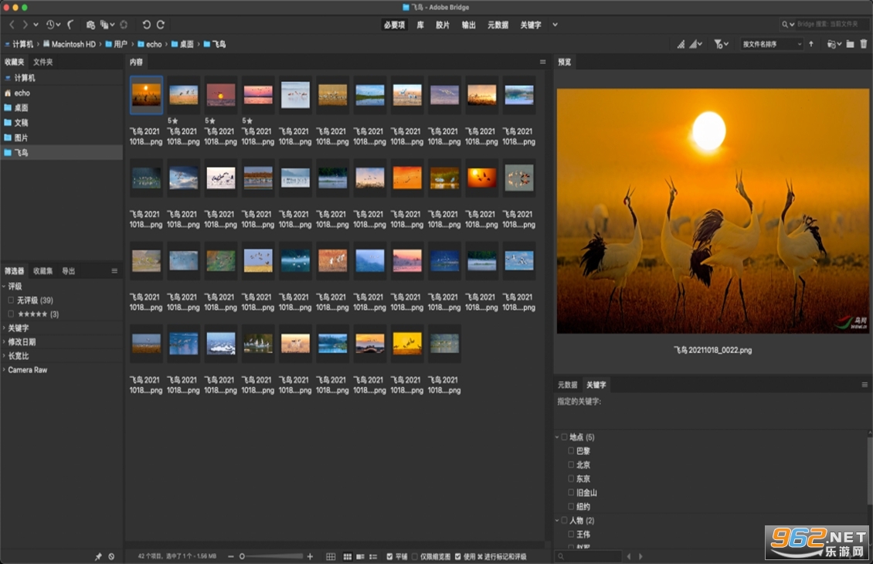Open the workspace switcher dropdown arrow

(x=555, y=25)
